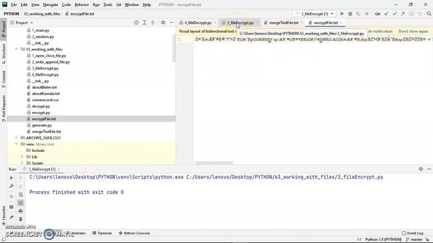
Task: Hide the Project panel with minus icon
Action: (x=171, y=22)
